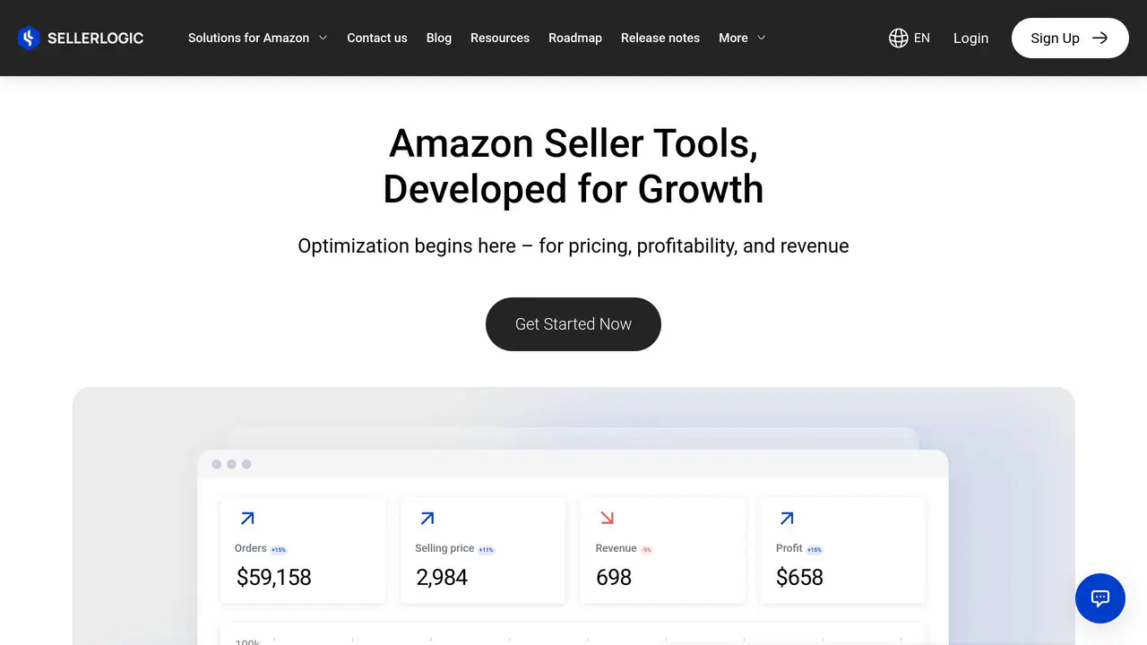Click the arrow inside the Sign Up button
1147x645 pixels.
pos(1100,38)
